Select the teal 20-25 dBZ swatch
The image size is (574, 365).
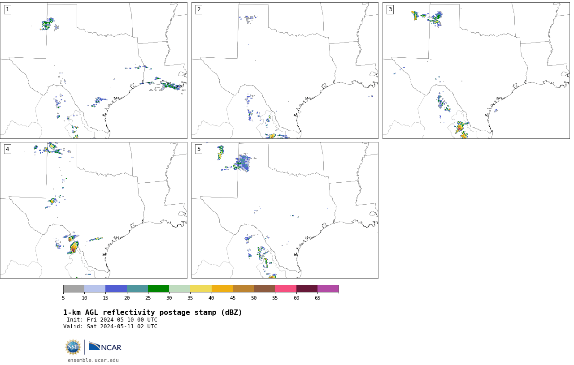[137, 288]
